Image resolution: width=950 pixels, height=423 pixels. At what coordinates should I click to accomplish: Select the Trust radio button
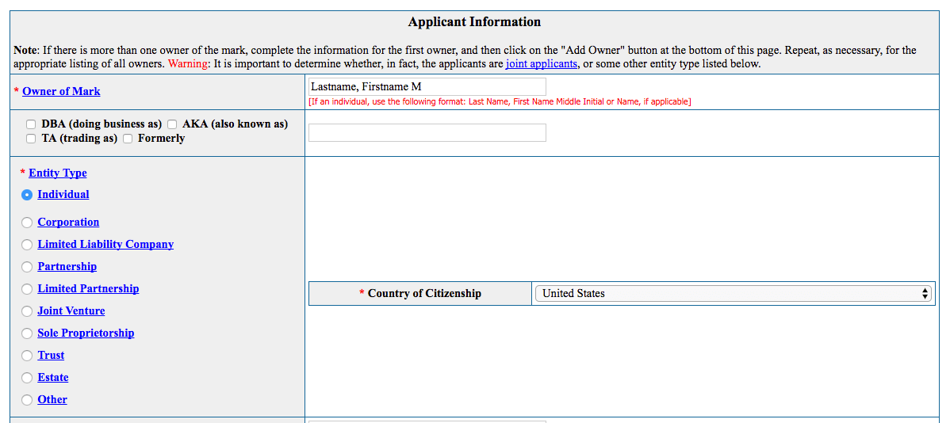[27, 356]
